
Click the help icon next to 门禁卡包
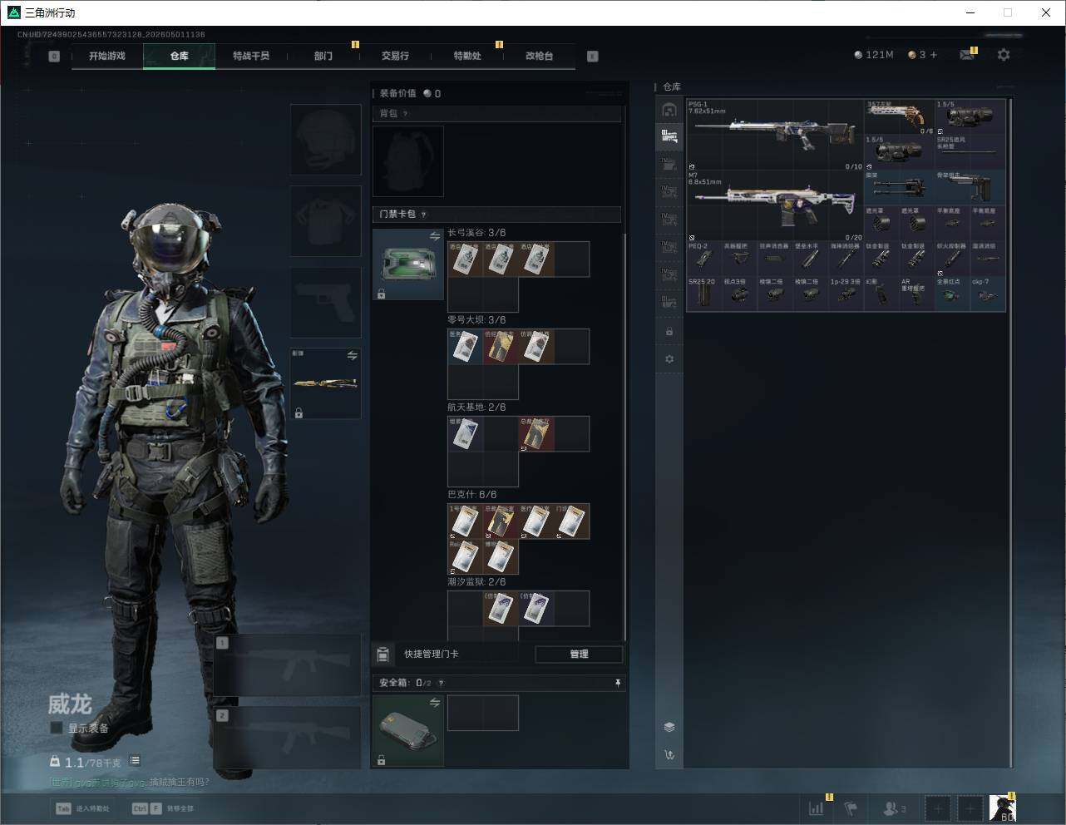click(x=424, y=215)
